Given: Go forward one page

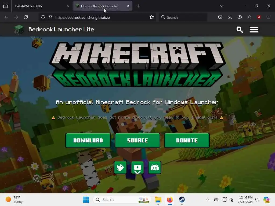Looking at the screenshot, I should coord(16,17).
